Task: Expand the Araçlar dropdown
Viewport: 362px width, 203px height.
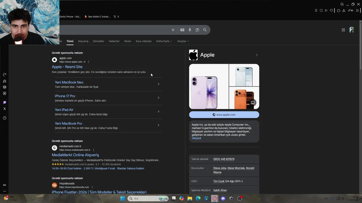Action: [183, 41]
